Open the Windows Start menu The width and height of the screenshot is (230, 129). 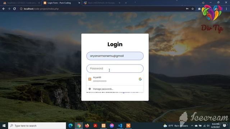pyautogui.click(x=4, y=126)
